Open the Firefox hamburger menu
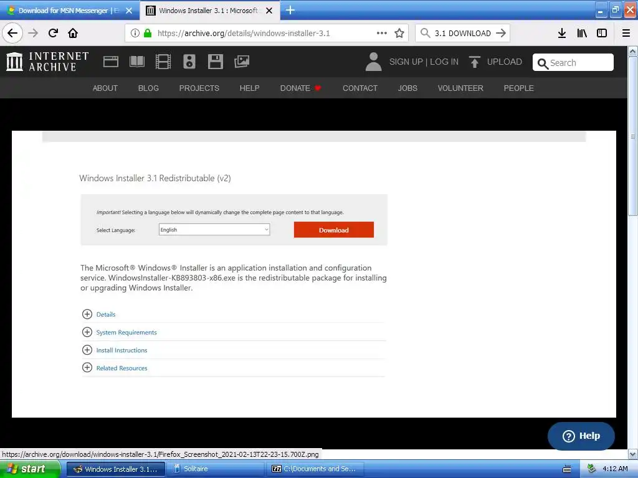The width and height of the screenshot is (638, 478). 626,33
